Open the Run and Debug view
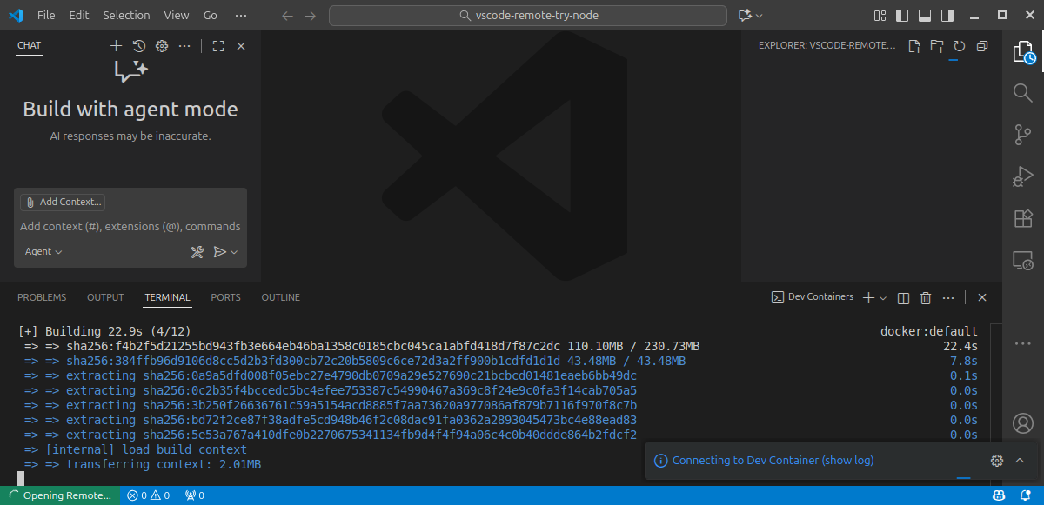This screenshot has height=505, width=1044. click(x=1023, y=176)
